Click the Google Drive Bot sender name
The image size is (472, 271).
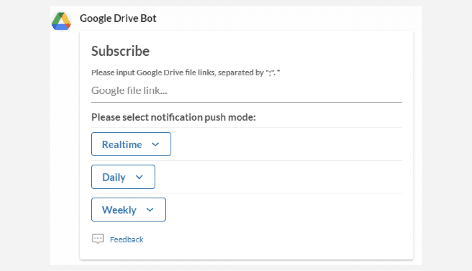[118, 18]
